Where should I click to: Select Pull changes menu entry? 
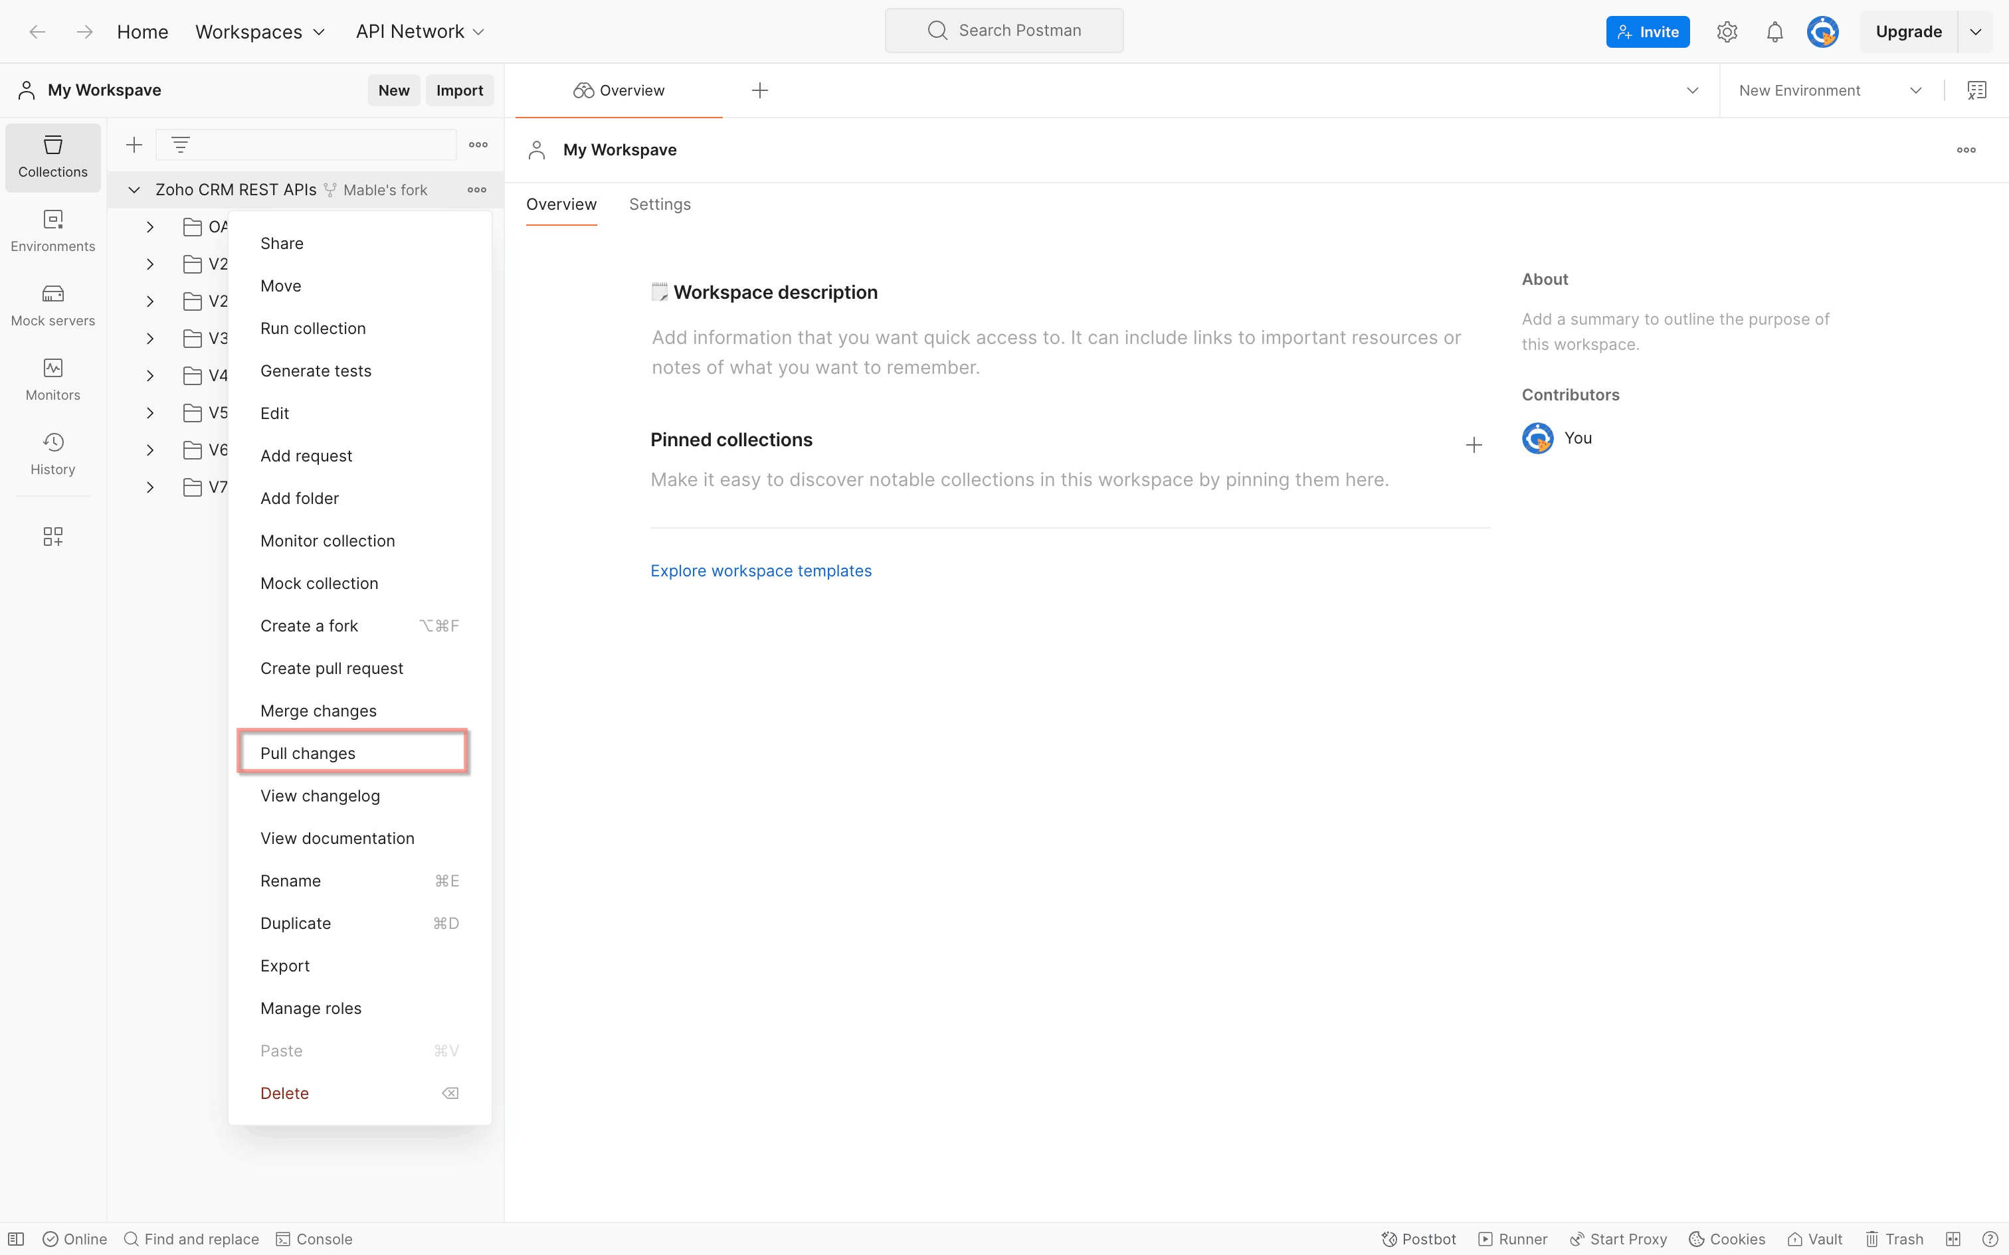pyautogui.click(x=308, y=753)
